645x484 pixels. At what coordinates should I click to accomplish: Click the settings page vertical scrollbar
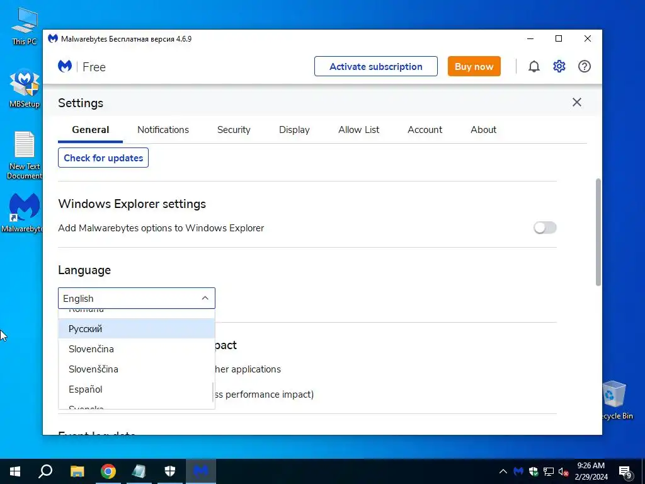coord(598,232)
